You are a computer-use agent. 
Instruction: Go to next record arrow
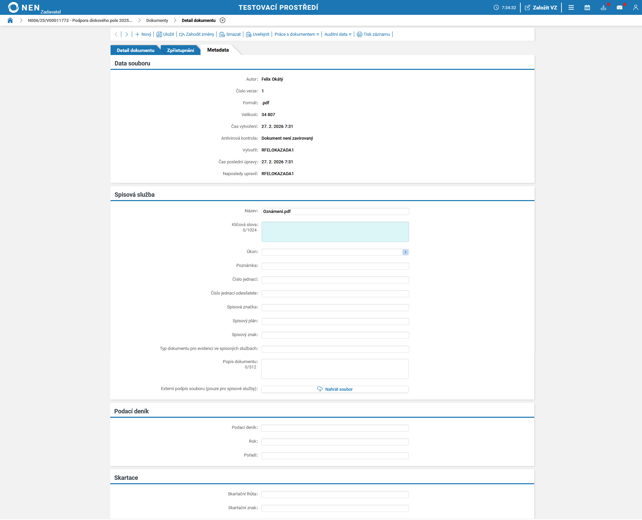point(127,34)
